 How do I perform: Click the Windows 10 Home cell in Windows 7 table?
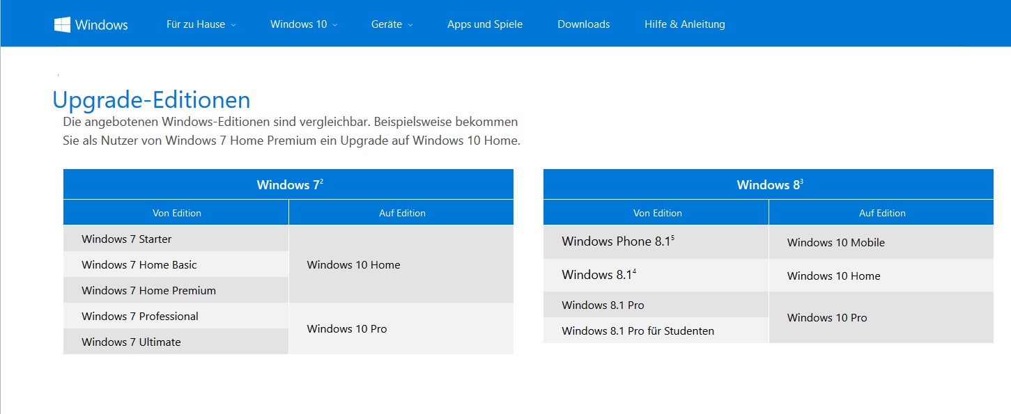coord(401,264)
